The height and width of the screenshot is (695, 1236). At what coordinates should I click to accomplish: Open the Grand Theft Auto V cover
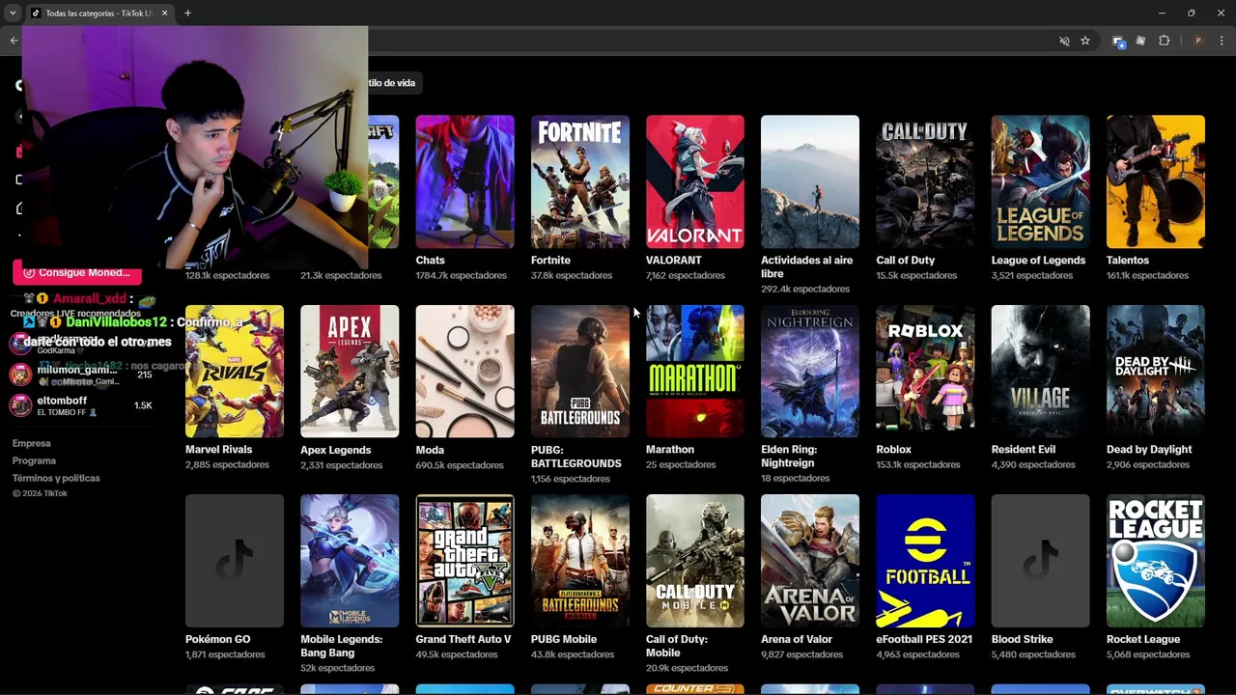pos(464,561)
